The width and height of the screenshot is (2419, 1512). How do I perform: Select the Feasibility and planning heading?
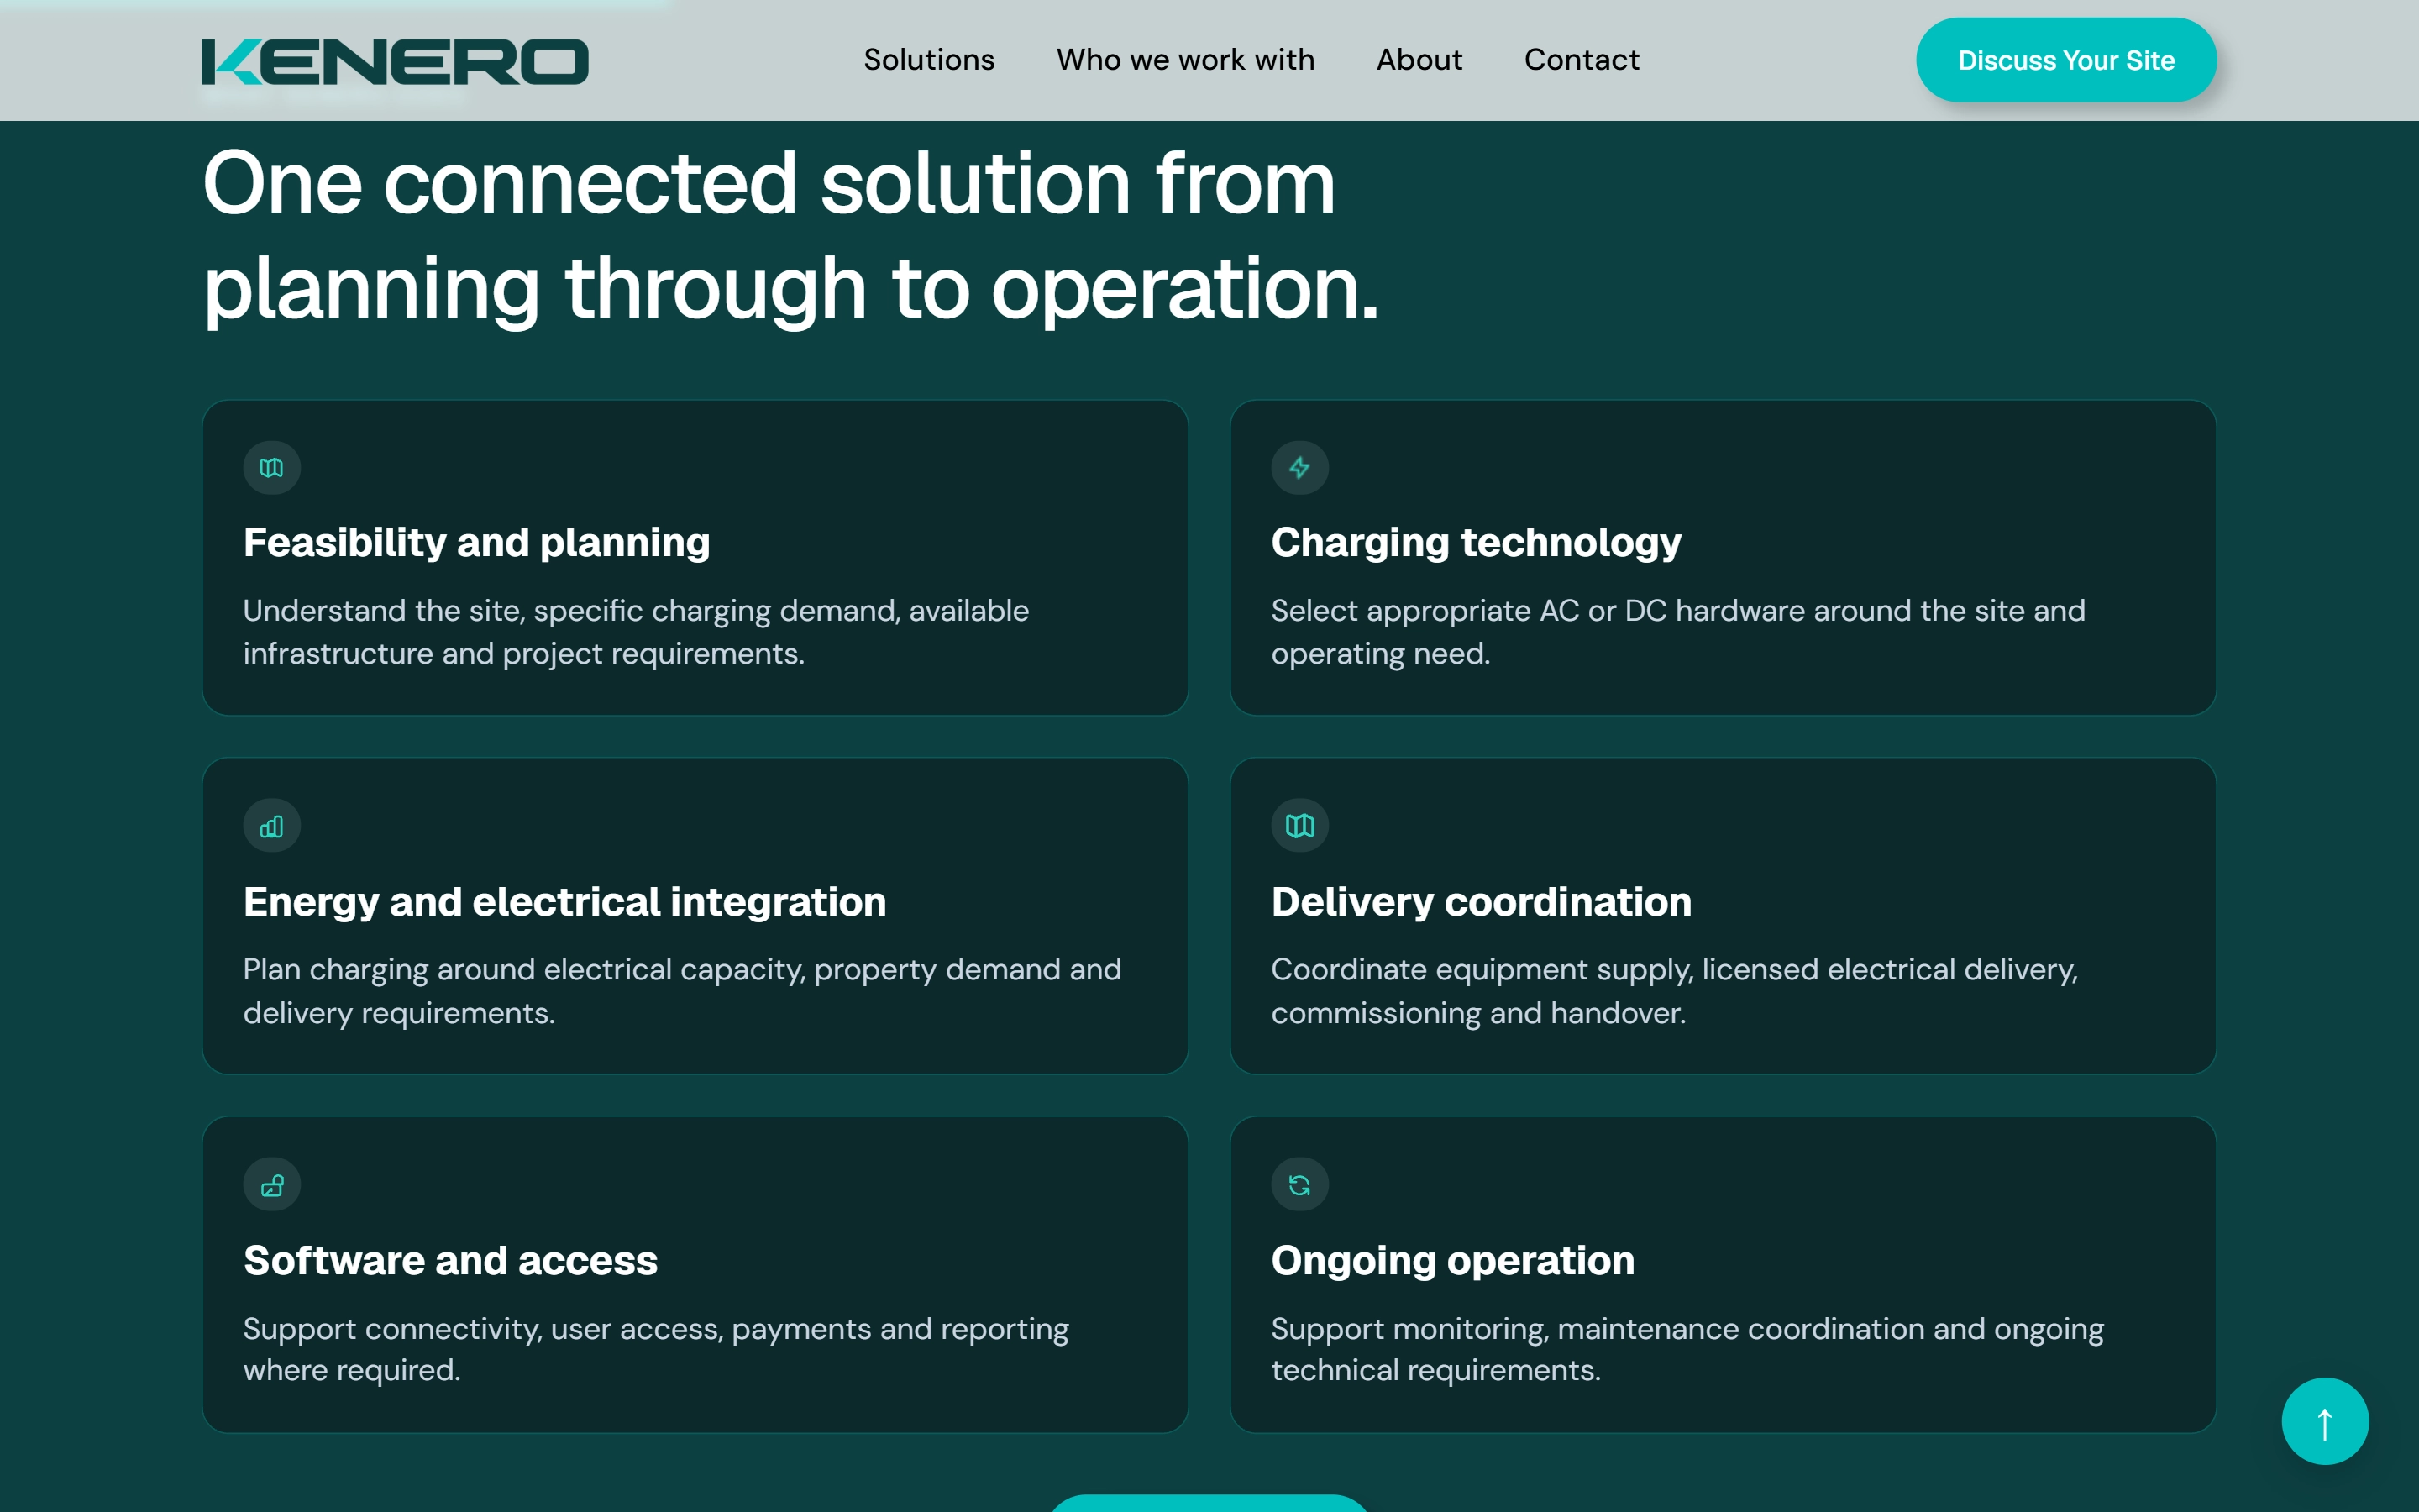(477, 542)
